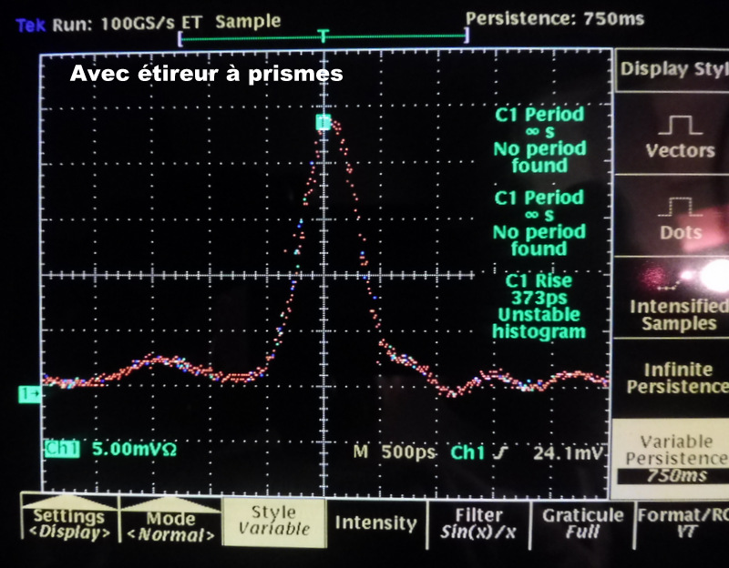
Task: Expand the Filter Sin(x)/x options
Action: tap(477, 522)
